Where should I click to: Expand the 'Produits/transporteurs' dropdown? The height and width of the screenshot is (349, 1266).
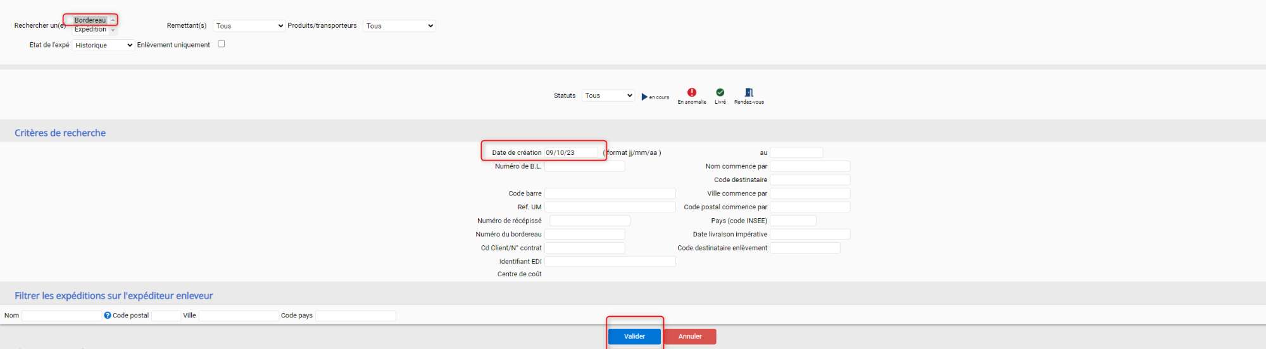(x=399, y=26)
